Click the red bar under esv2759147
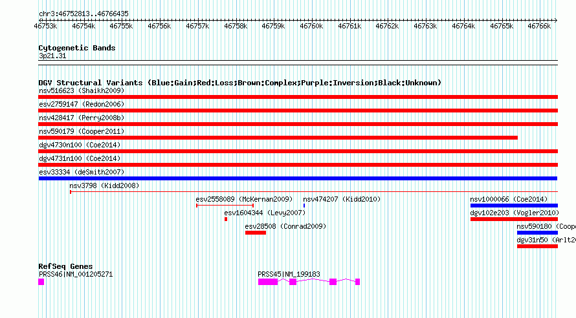The image size is (576, 318). (x=298, y=111)
